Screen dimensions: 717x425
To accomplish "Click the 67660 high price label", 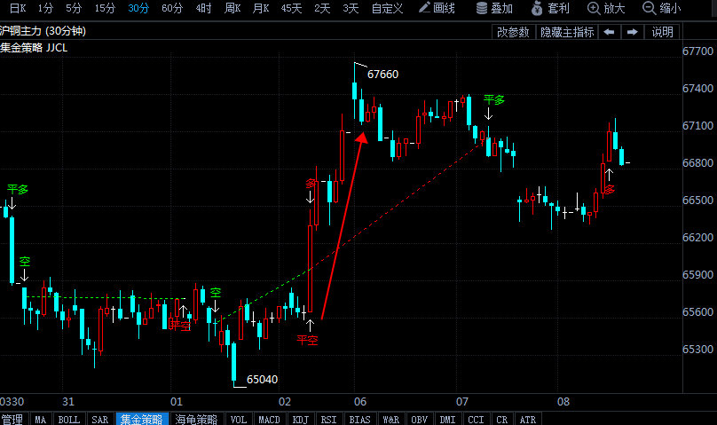I will 382,74.
